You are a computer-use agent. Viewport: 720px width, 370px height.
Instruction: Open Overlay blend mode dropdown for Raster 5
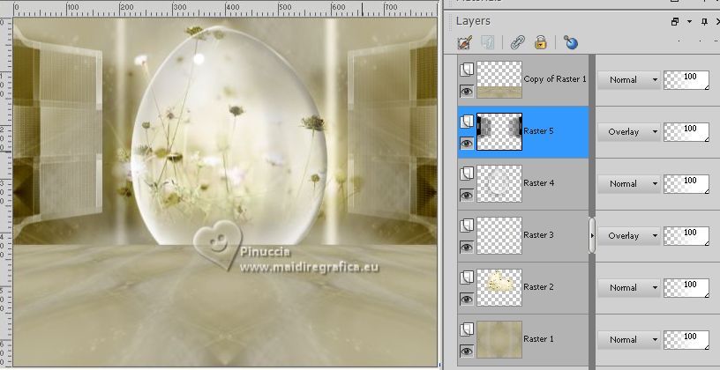click(x=628, y=132)
